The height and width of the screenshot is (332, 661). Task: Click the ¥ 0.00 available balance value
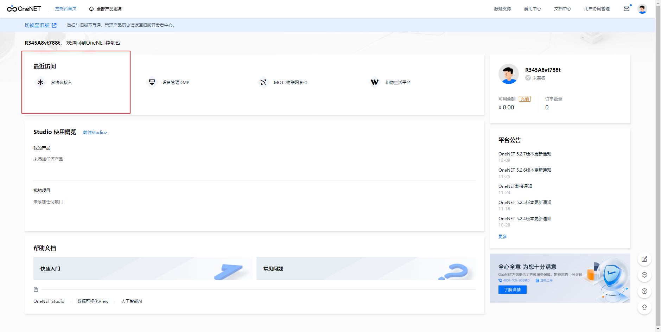(x=506, y=108)
